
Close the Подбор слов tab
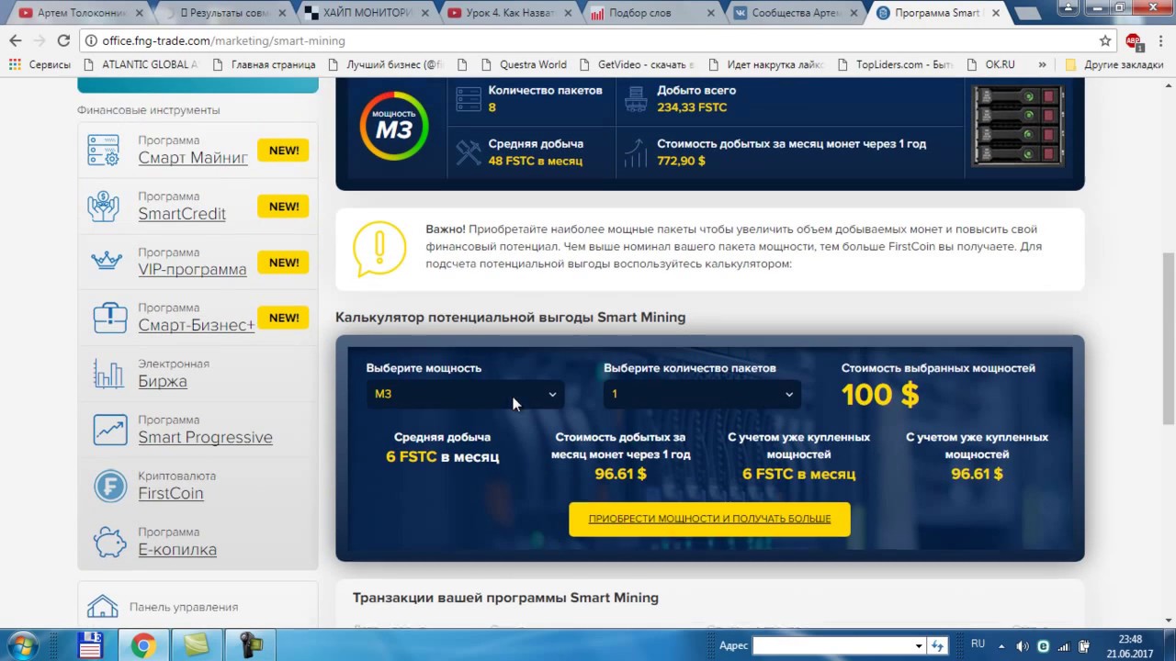pos(710,14)
